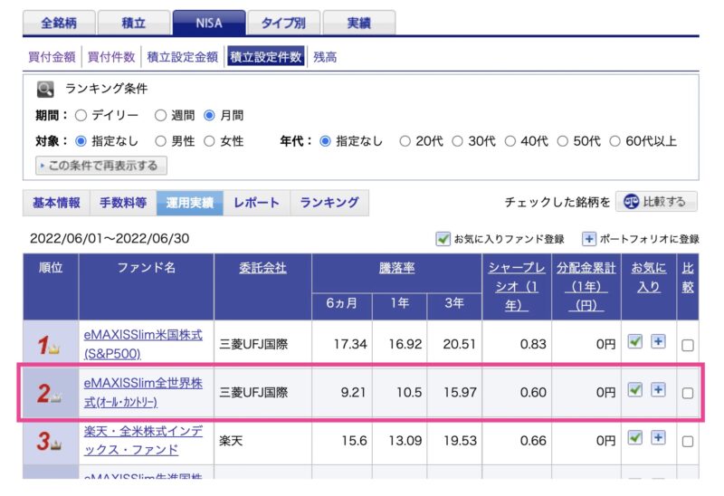This screenshot has width=724, height=496.
Task: Check compare box for eMAXISSlim全世界株式
Action: pyautogui.click(x=688, y=393)
